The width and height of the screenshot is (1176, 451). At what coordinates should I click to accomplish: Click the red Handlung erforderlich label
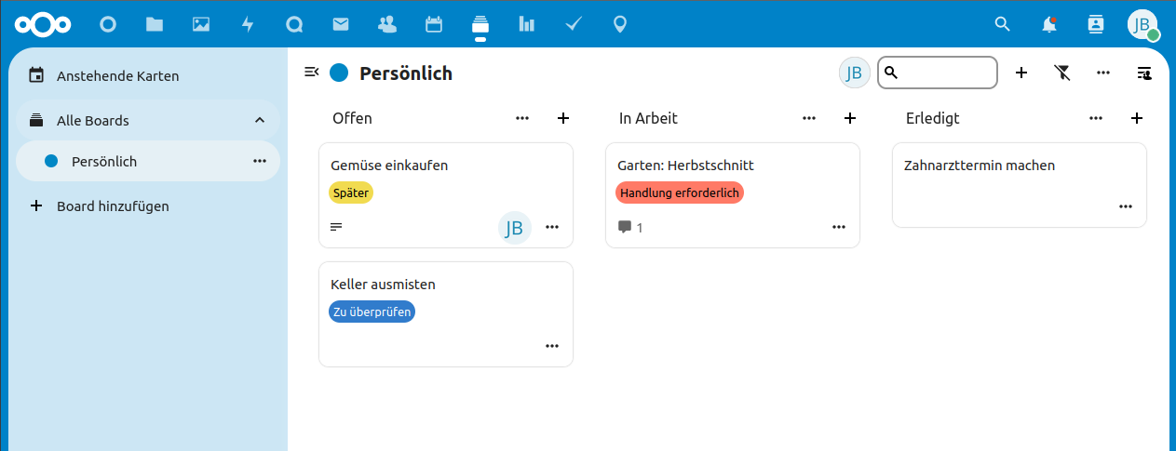[x=680, y=192]
